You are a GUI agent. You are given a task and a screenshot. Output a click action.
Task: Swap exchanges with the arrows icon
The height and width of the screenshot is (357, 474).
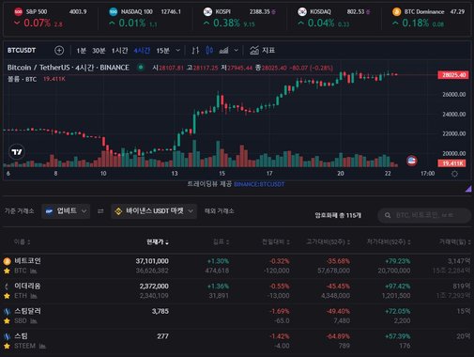(100, 211)
